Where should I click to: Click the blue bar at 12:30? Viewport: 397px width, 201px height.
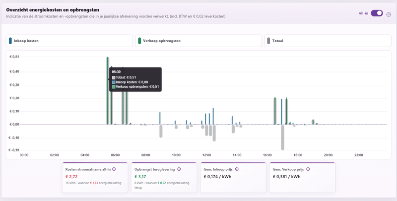[213, 116]
